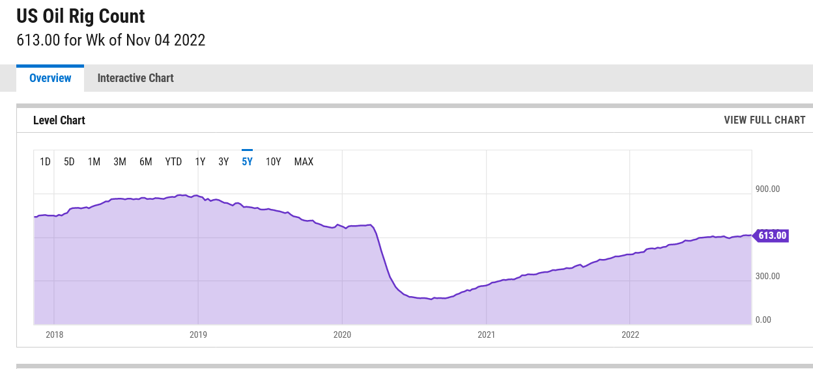Open the Interactive Chart tab
This screenshot has width=813, height=369.
pos(135,78)
